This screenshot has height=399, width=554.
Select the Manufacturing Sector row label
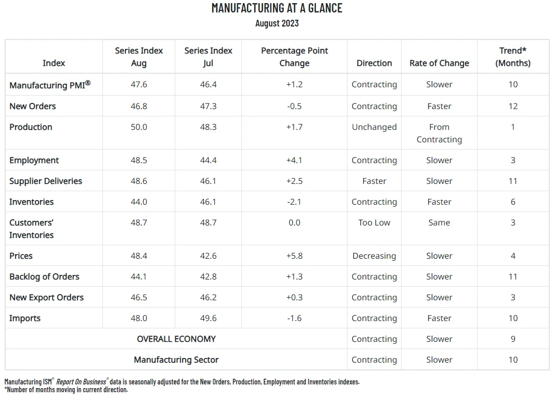(176, 360)
